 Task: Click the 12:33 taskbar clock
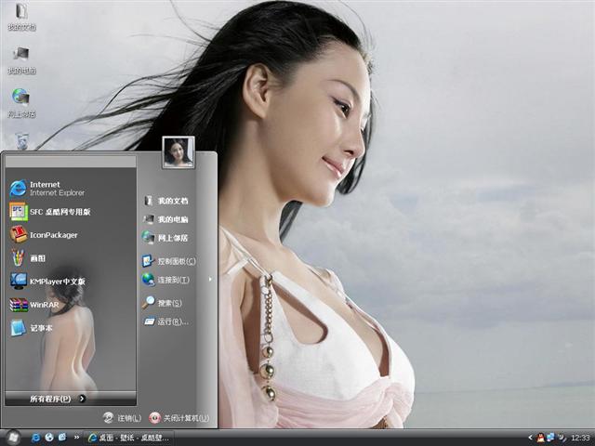(x=580, y=438)
